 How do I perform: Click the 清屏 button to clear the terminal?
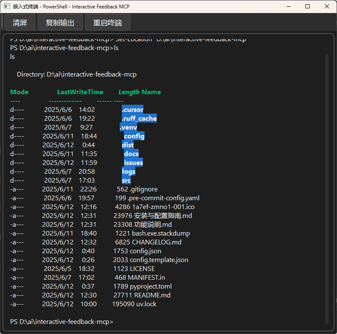[x=20, y=22]
